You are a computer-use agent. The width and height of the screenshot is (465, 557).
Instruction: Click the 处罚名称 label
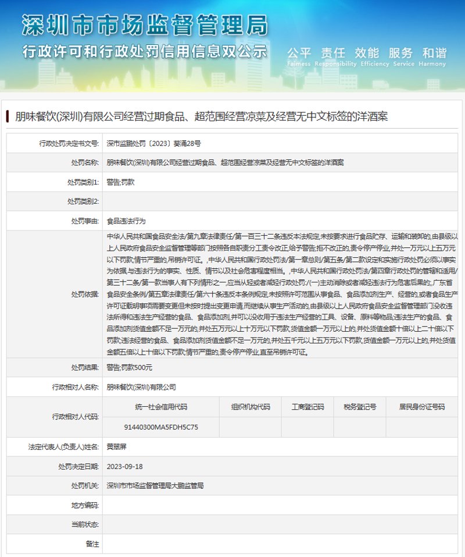point(85,163)
